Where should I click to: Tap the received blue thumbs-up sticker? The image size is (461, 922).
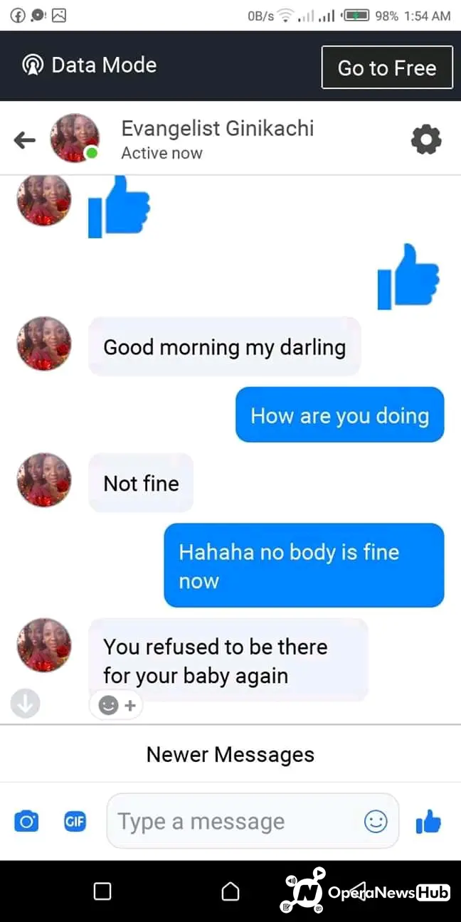click(x=119, y=206)
